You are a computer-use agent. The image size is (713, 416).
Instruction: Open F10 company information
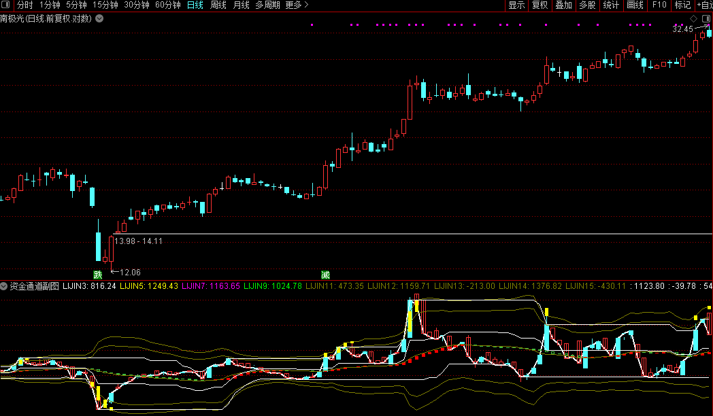point(659,5)
